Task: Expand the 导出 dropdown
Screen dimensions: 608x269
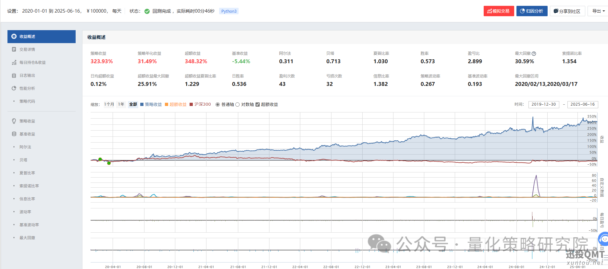Action: (x=598, y=11)
